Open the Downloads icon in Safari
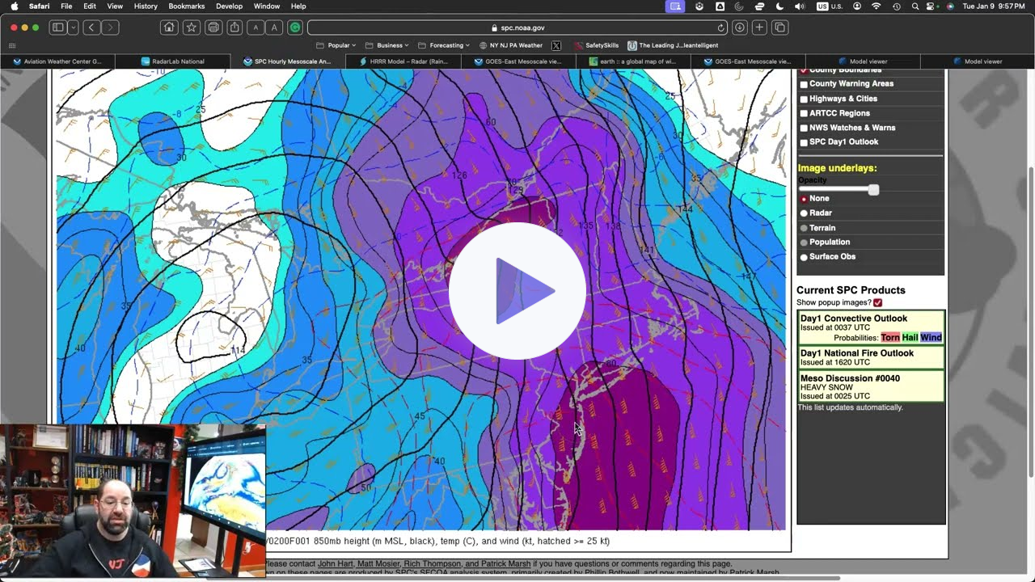Image resolution: width=1035 pixels, height=582 pixels. pos(739,27)
